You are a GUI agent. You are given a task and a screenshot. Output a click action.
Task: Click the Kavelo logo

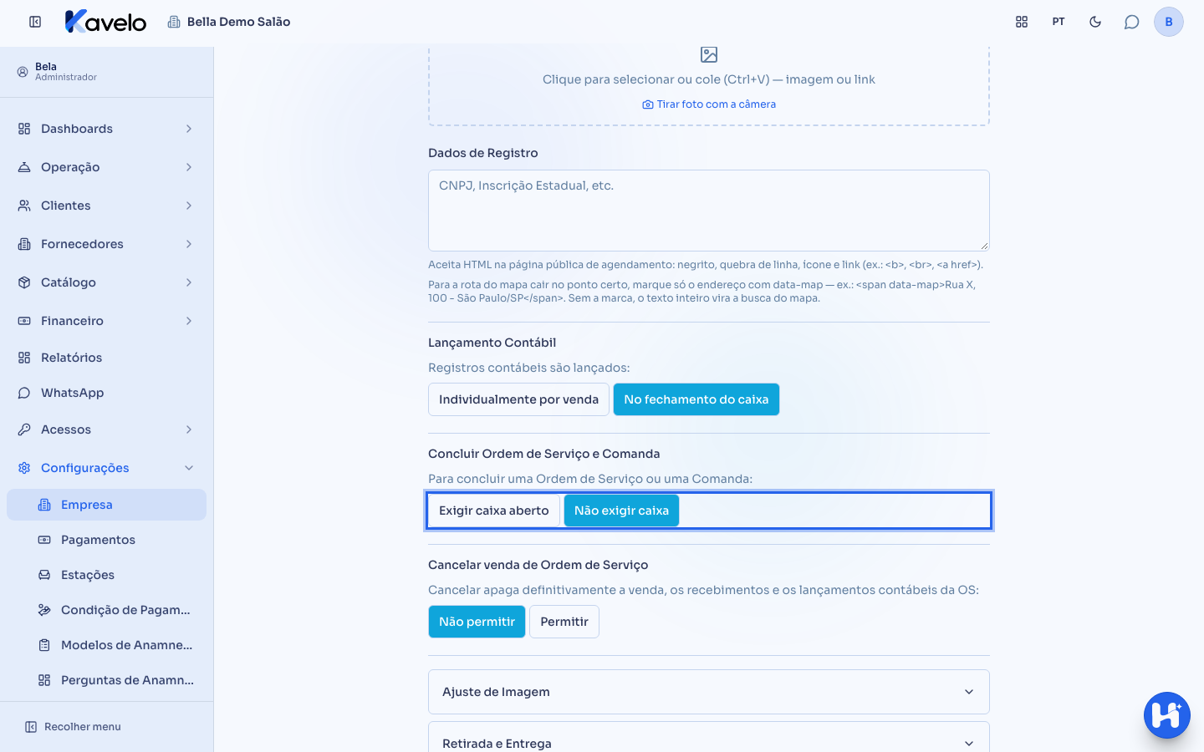[105, 22]
